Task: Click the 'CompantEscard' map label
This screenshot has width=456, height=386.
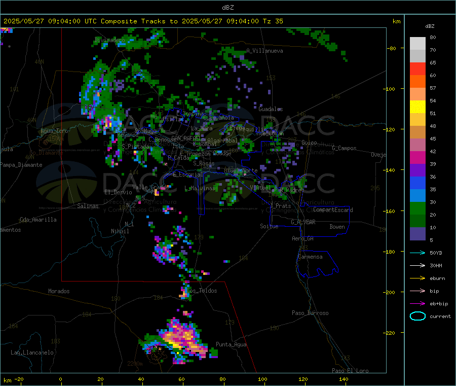Action: [333, 210]
